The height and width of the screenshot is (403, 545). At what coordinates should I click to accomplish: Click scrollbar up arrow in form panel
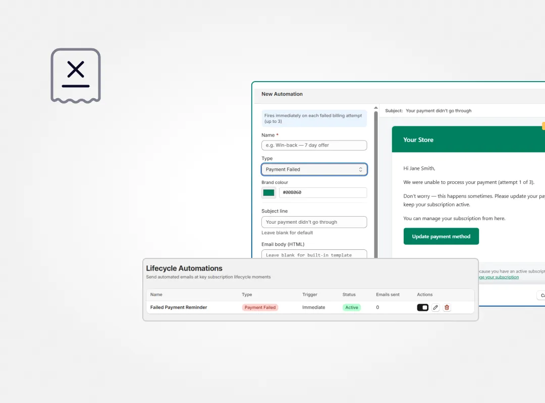376,108
